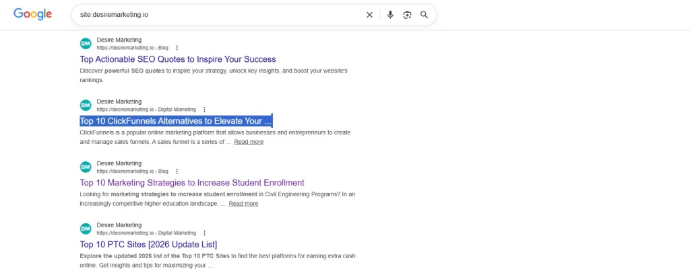The width and height of the screenshot is (690, 277).
Task: Click Desire Marketing site name above ClickFunnels result
Action: click(119, 102)
